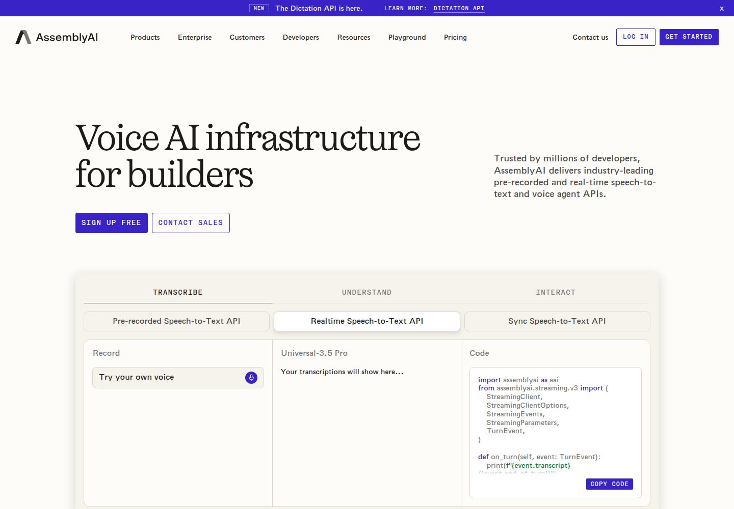Click the 'def on_turn(self, event: TurnEvent):' line
The height and width of the screenshot is (509, 734).
539,457
